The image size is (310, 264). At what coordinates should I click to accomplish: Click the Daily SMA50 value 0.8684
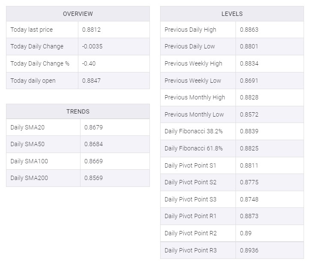[93, 144]
